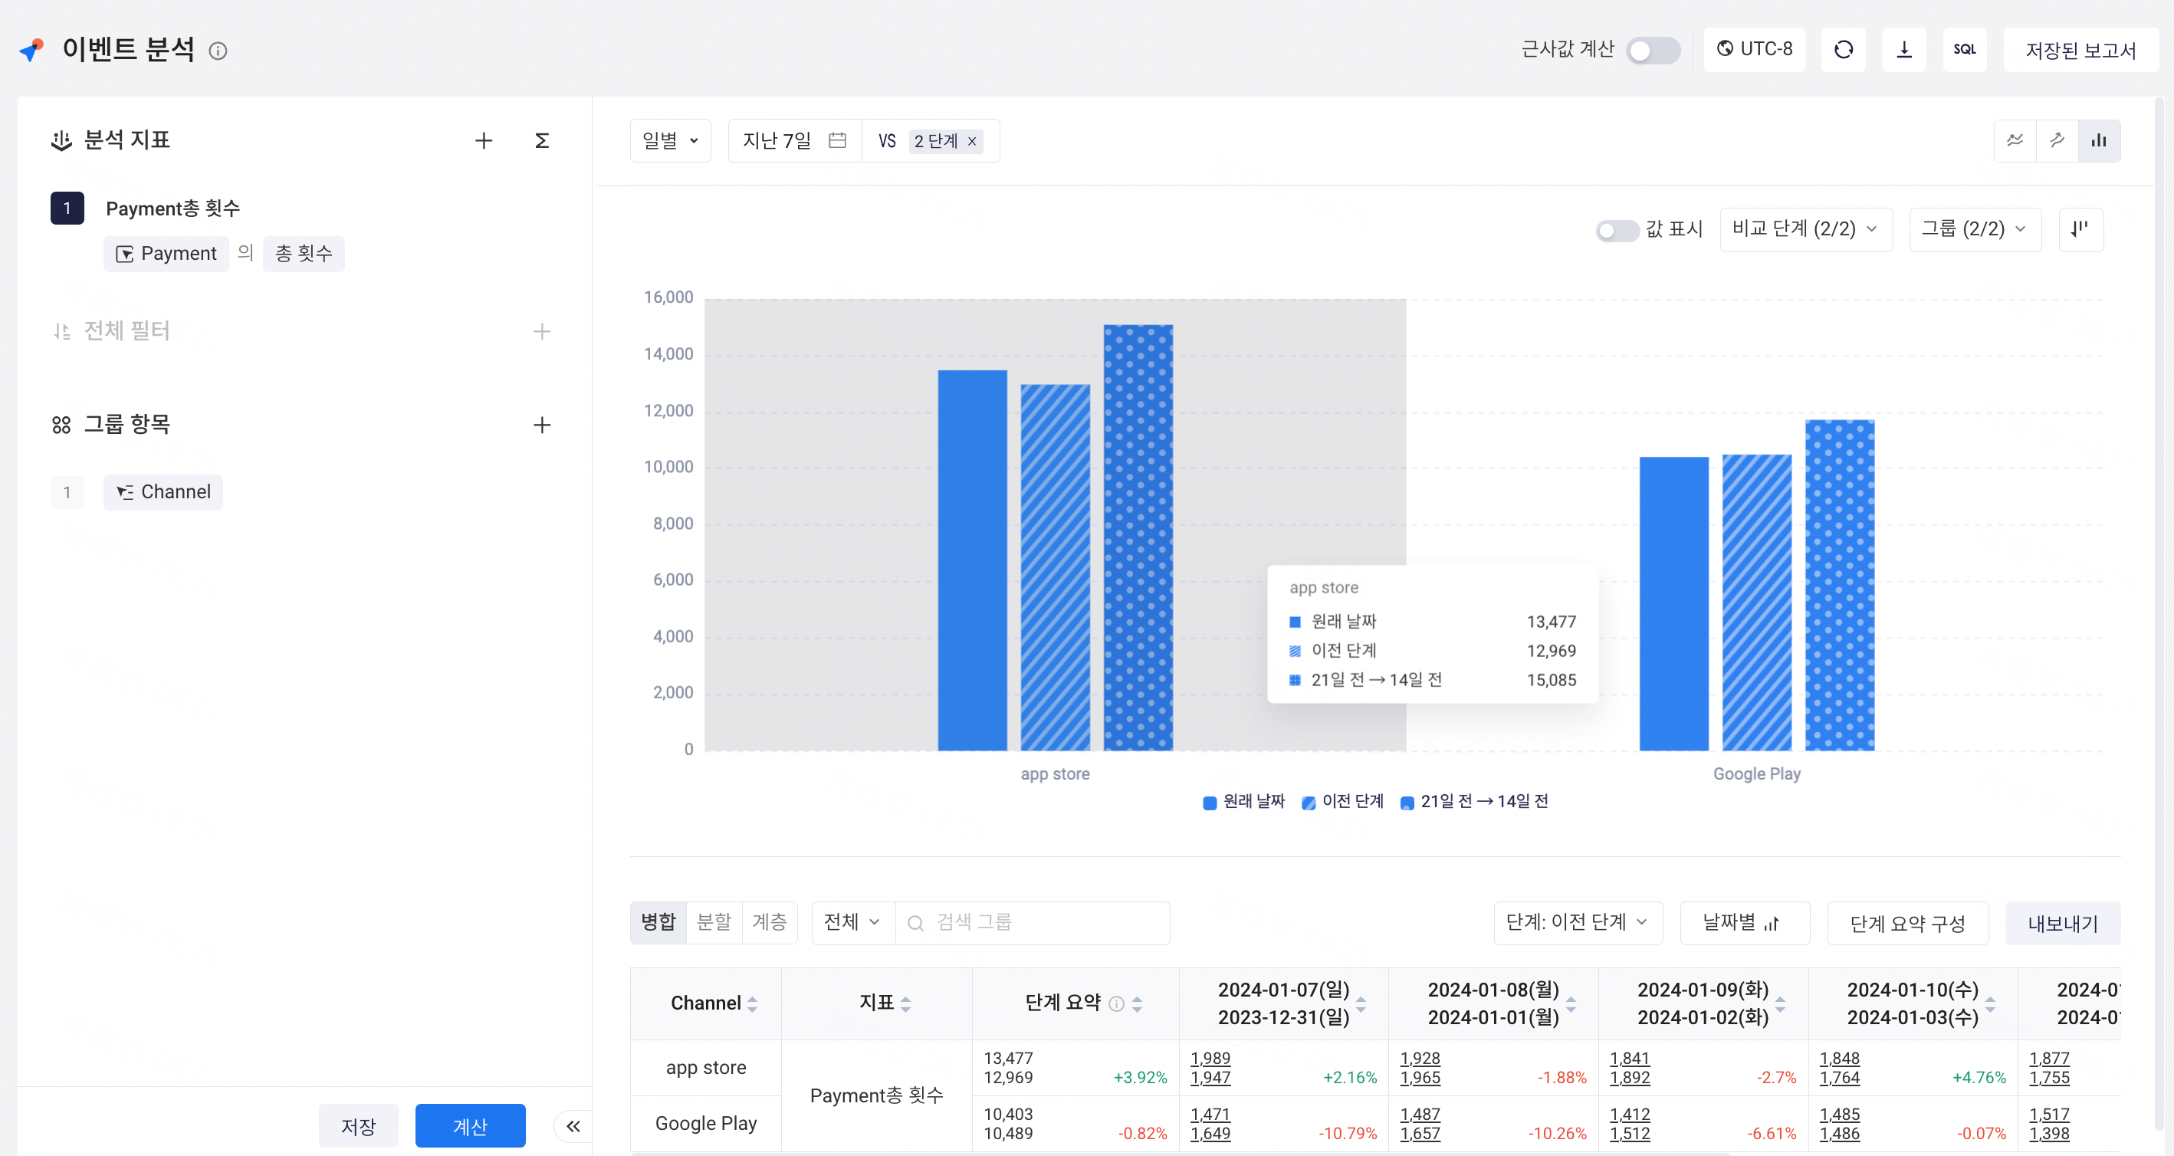Screen dimensions: 2174x1156
Task: Sort the 2024-01-07(일) column
Action: 1361,1004
